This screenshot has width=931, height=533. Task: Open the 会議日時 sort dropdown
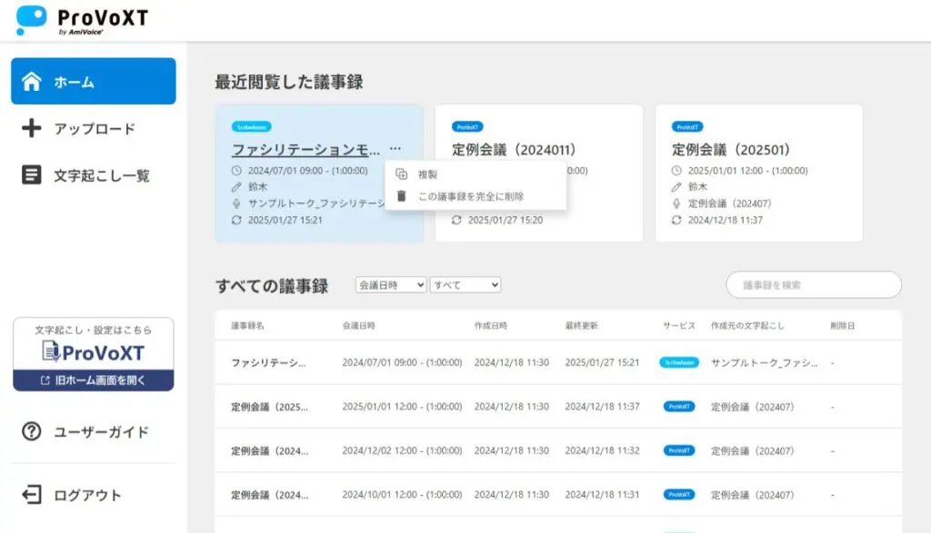pos(391,285)
